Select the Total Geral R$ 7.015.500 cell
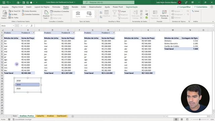Image resolution: width=215 pixels, height=121 pixels. click(148, 73)
